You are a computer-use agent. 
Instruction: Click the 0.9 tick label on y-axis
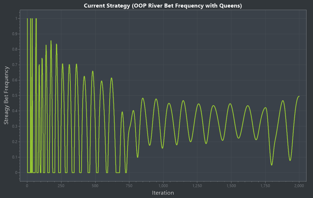tap(15, 34)
